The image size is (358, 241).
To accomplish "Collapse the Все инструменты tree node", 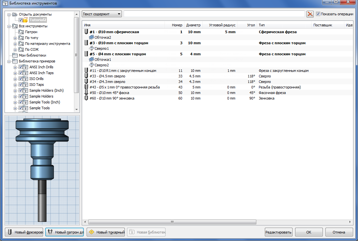I will pos(9,26).
